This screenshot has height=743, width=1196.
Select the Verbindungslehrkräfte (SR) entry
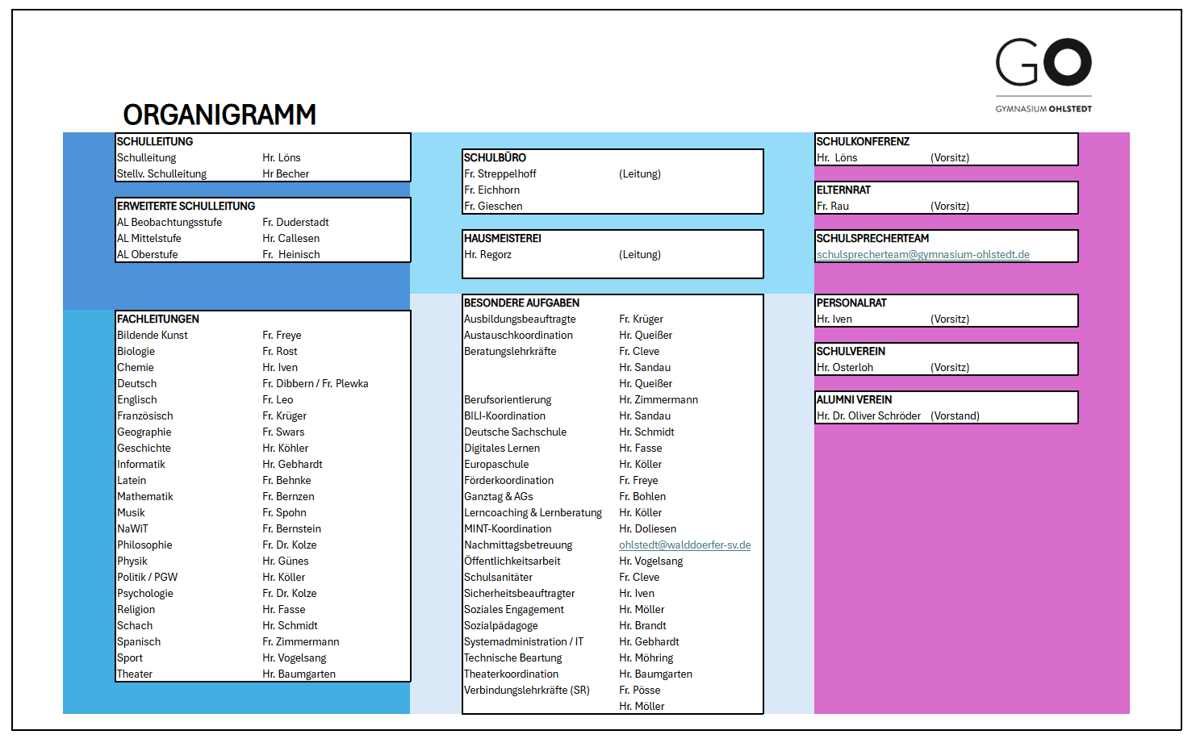tap(526, 691)
